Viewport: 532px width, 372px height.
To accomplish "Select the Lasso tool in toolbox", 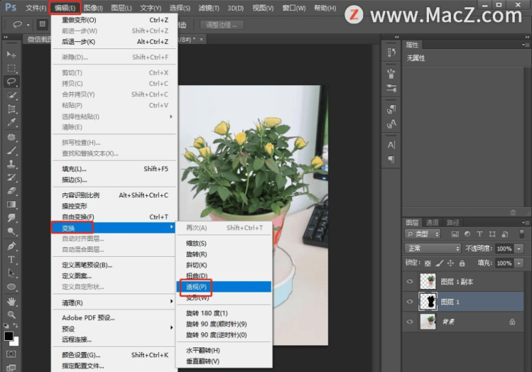I will pos(11,82).
